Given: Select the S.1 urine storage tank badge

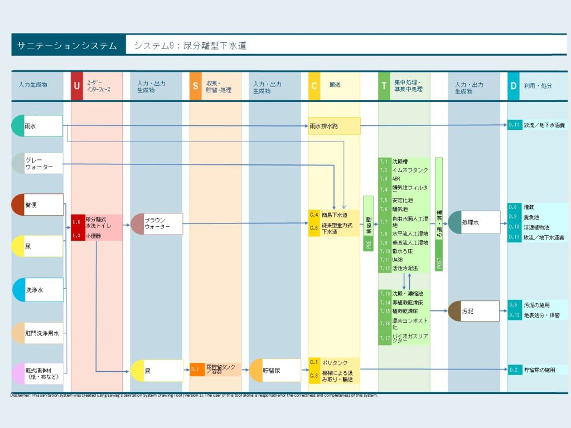Looking at the screenshot, I should click(x=196, y=369).
